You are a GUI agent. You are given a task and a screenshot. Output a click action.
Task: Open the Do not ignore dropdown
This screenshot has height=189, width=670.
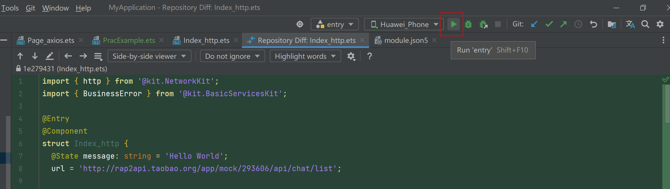[x=233, y=56]
